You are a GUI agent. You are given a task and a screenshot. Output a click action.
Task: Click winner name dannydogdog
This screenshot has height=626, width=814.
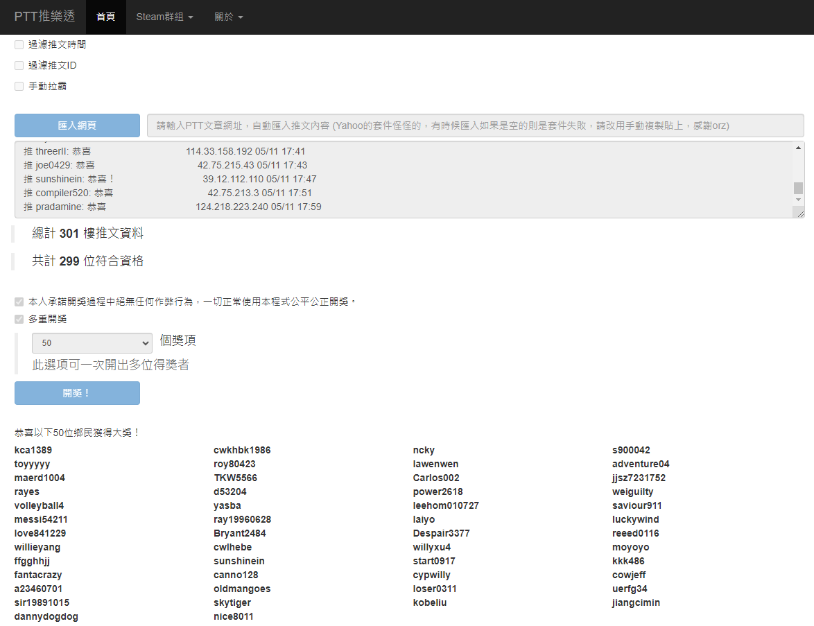click(x=46, y=617)
